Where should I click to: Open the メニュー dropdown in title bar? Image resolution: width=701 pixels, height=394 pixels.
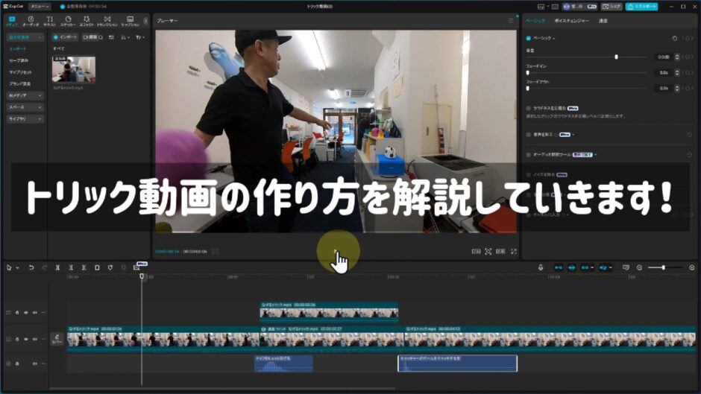(x=40, y=6)
